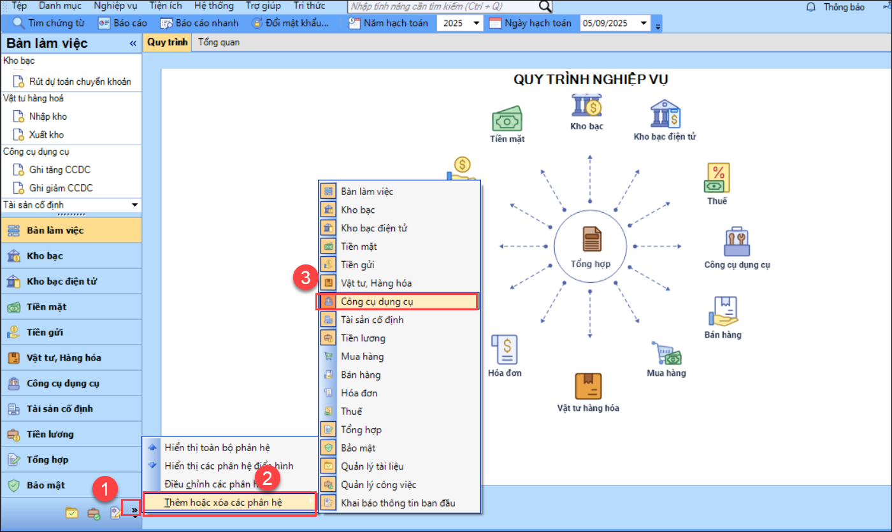Open the Tiện ích menu
This screenshot has height=532, width=892.
[166, 6]
